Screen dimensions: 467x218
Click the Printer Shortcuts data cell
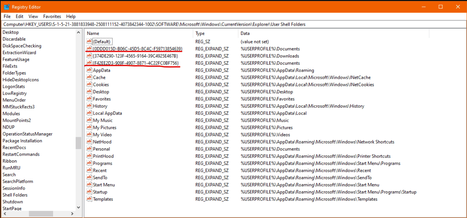[315, 156]
